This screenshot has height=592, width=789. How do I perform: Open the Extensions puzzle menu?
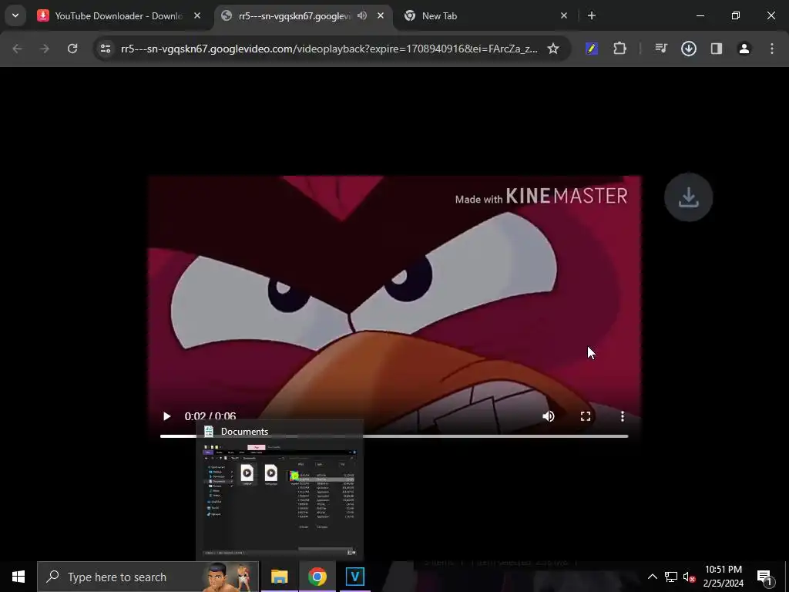tap(620, 49)
